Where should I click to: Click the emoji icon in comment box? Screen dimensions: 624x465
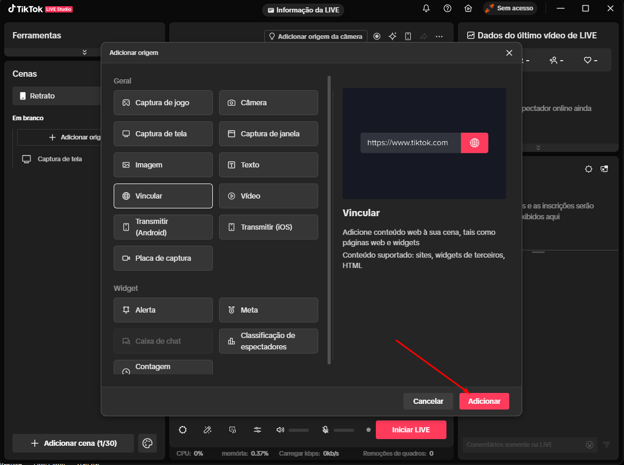tap(590, 445)
